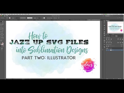Click Vertical Distribute Top icon

pos(107,43)
